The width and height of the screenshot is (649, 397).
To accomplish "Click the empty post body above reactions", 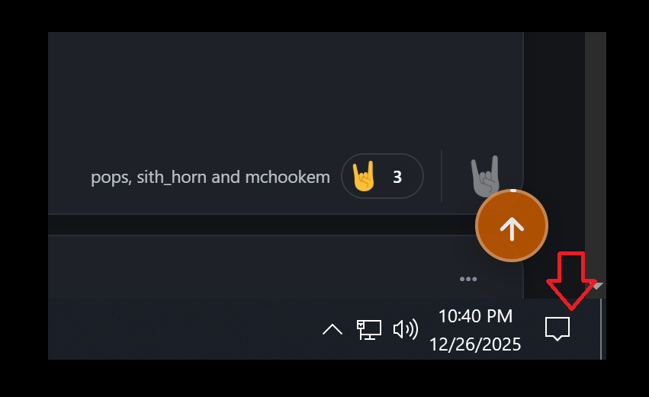I will click(285, 91).
